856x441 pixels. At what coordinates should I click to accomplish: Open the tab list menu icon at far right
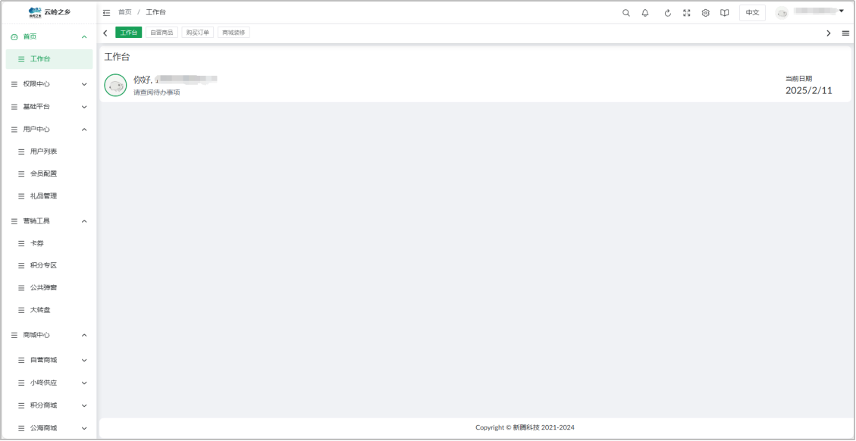pyautogui.click(x=845, y=33)
